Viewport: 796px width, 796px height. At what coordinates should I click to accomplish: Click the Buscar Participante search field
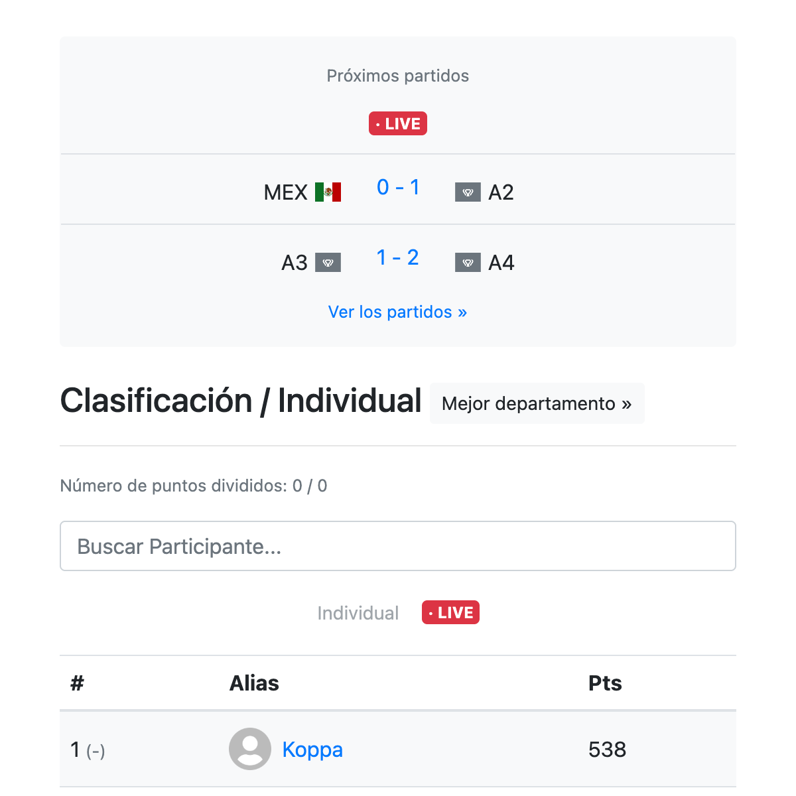coord(397,546)
